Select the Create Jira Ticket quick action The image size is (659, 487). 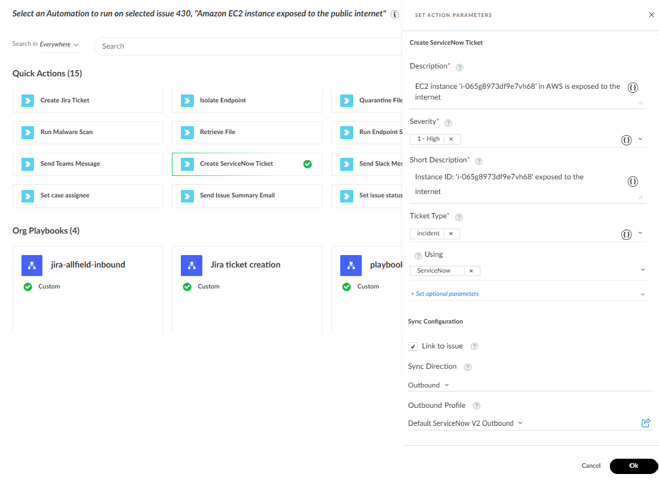(88, 101)
